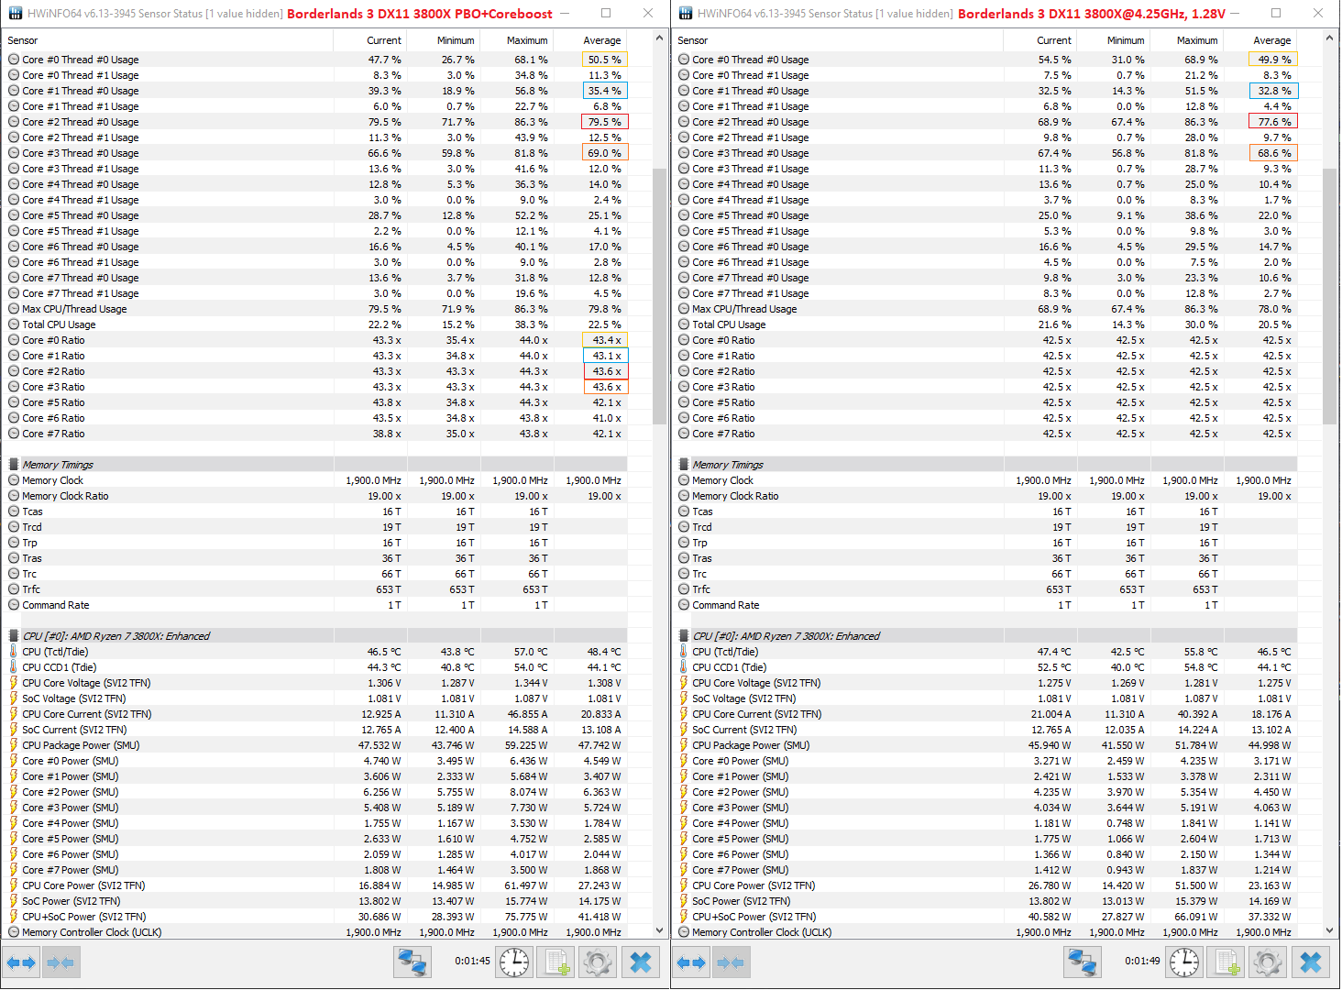The width and height of the screenshot is (1342, 990).
Task: Select 'CPU [#0]: AMD Ryzen 7 3800X: Enhanced' header in left window
Action: pyautogui.click(x=315, y=636)
